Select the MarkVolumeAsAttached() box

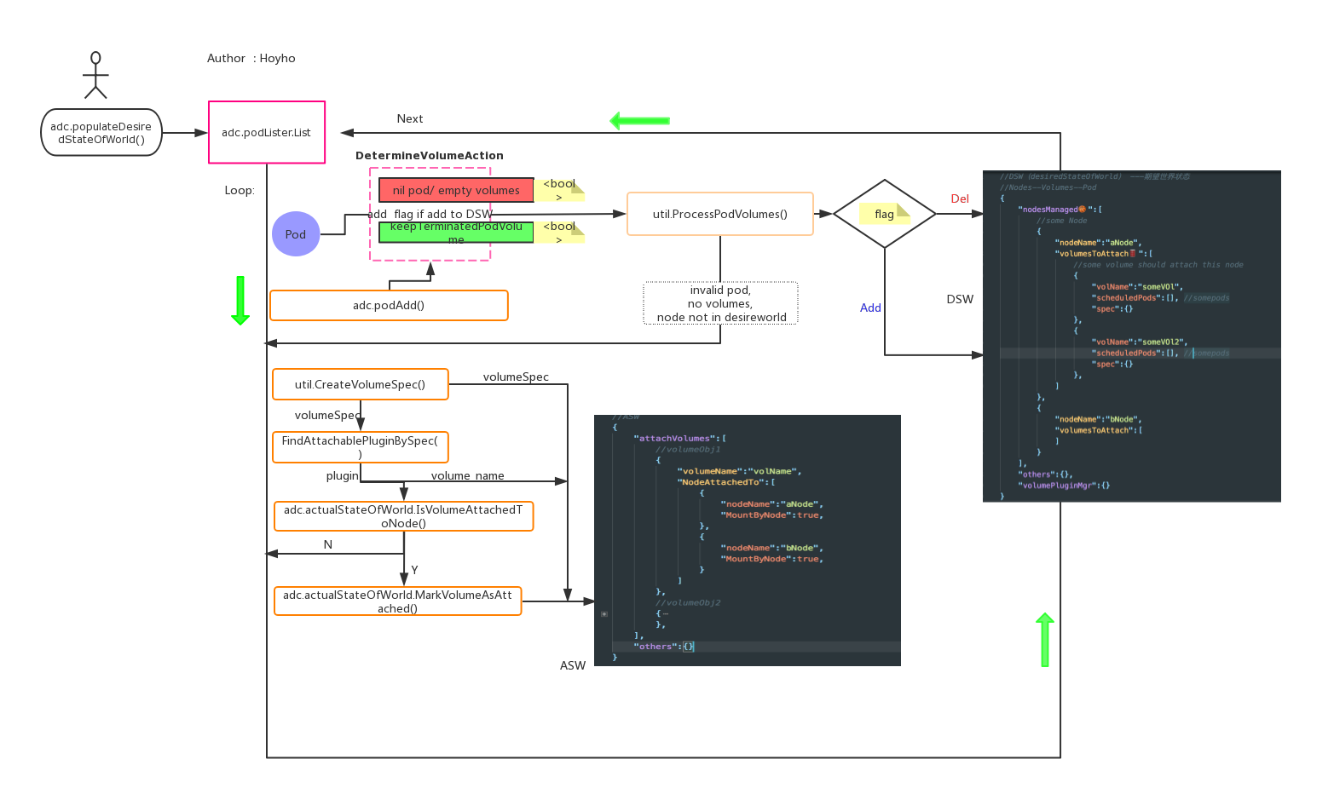click(x=397, y=601)
